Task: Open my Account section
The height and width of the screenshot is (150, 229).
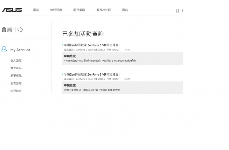Action: click(x=20, y=50)
